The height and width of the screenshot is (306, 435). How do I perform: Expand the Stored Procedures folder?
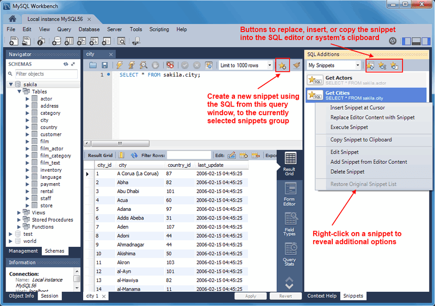click(19, 220)
